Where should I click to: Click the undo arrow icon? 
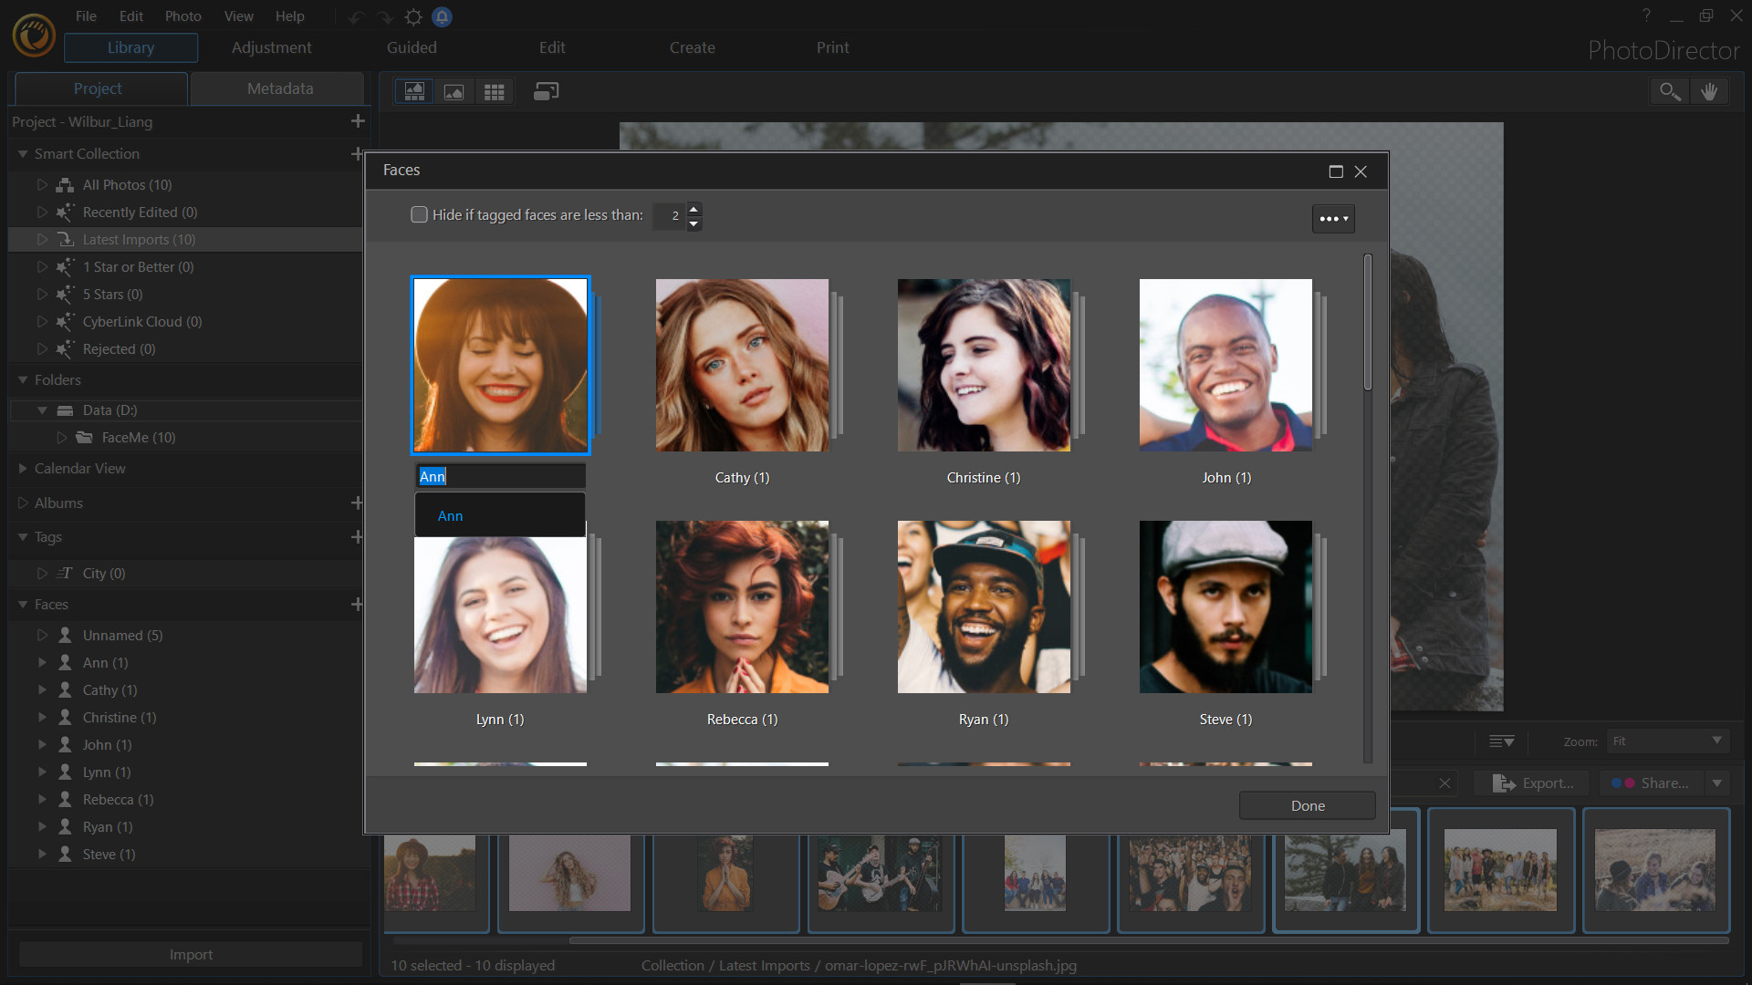pyautogui.click(x=355, y=16)
